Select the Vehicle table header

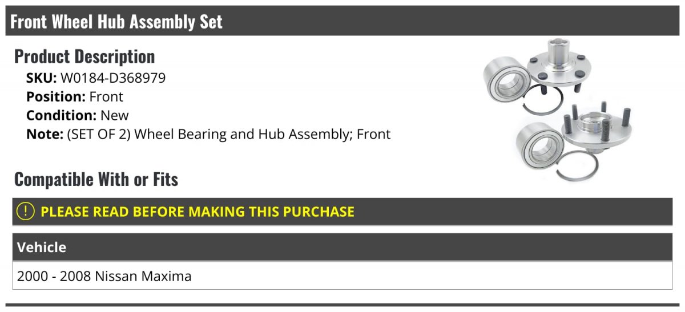click(x=42, y=247)
